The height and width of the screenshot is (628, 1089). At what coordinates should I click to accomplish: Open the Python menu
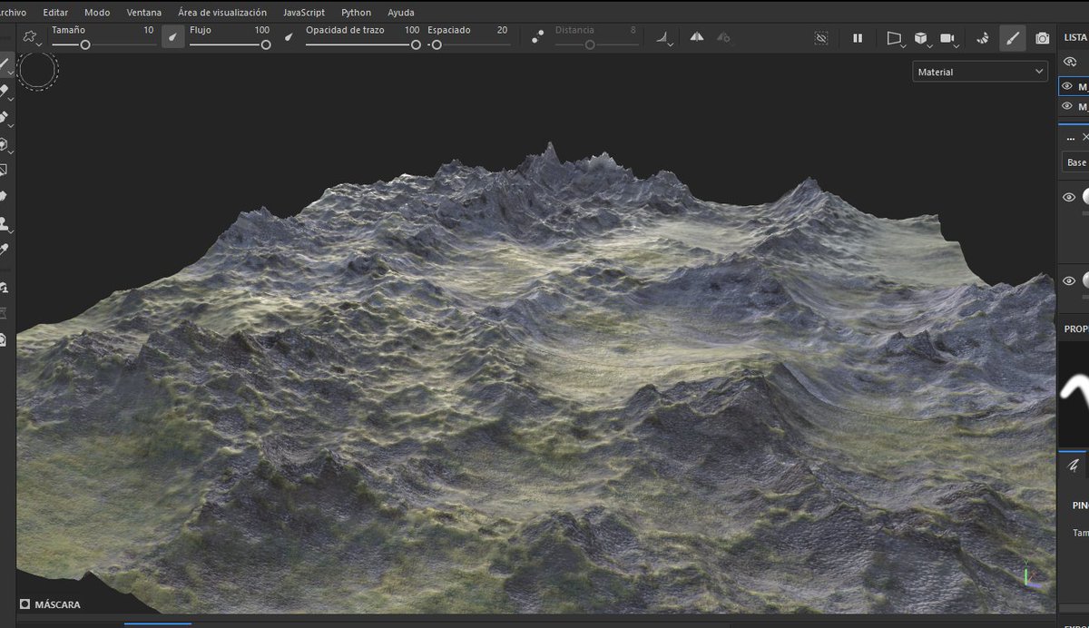(356, 13)
